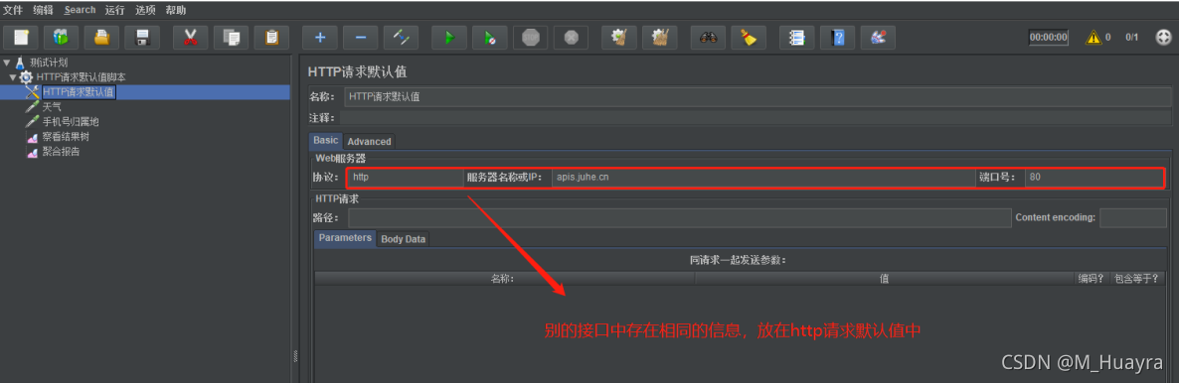Image resolution: width=1179 pixels, height=384 pixels.
Task: Open the 聚合报告 listener
Action: (61, 152)
